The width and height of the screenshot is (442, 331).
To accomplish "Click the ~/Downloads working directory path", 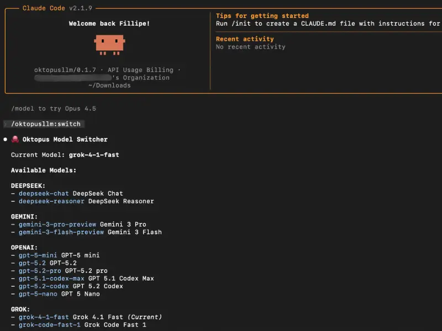I will click(x=109, y=86).
